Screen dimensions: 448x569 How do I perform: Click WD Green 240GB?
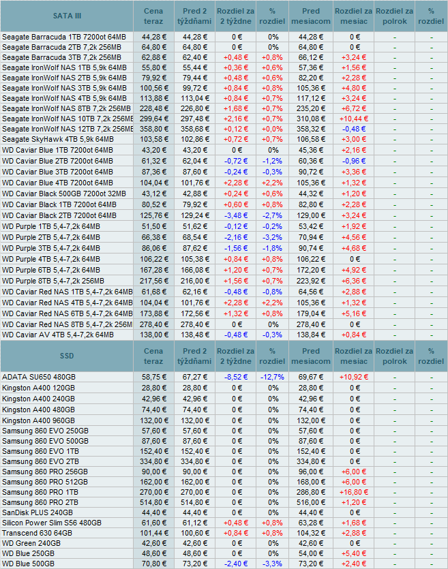31,543
